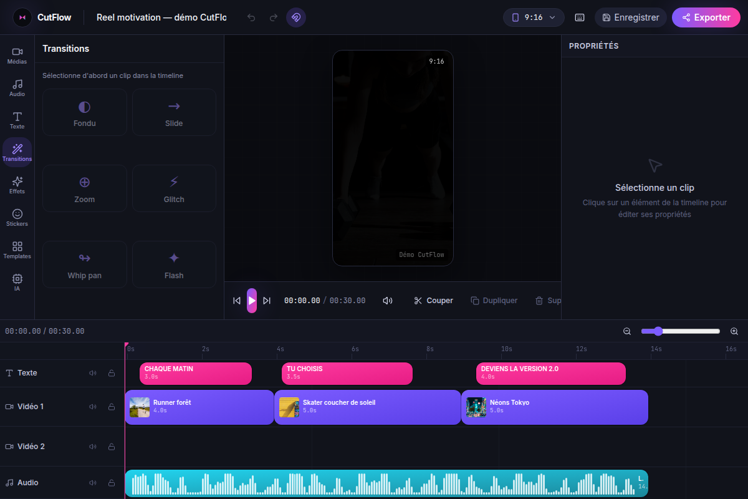Open the Médias panel in sidebar
Viewport: 748px width, 499px height.
click(17, 56)
